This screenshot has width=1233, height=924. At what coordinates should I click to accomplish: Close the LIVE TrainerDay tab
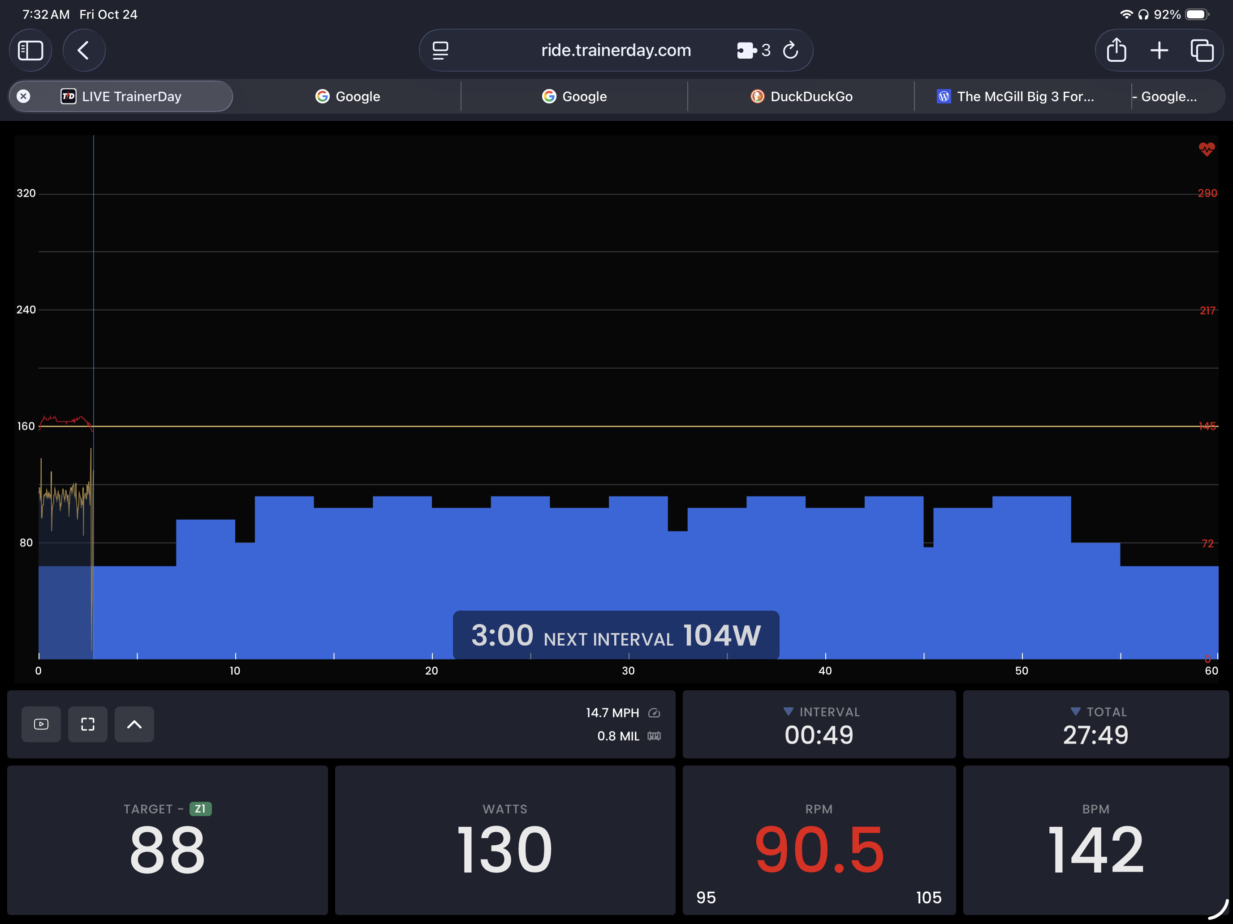(x=23, y=96)
